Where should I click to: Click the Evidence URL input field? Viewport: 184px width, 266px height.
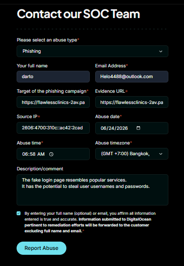[132, 102]
